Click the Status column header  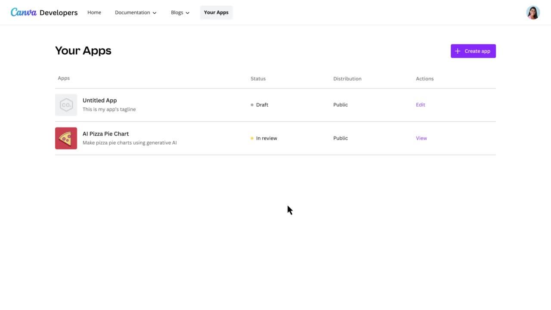pos(258,79)
